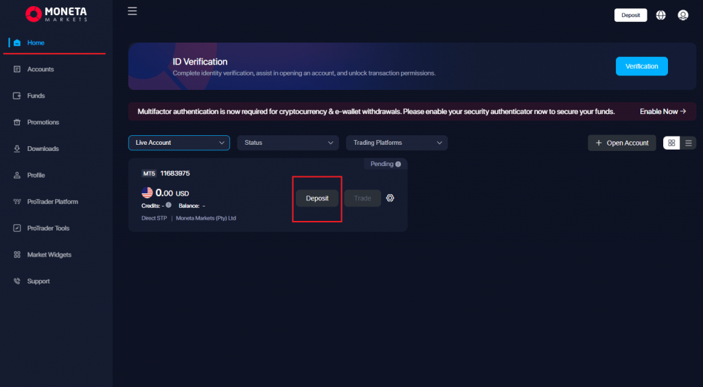Click the Downloads arrow icon
Viewport: 703px width, 387px height.
coord(17,149)
